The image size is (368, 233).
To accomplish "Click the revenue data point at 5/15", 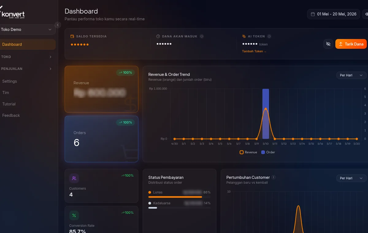I will (311, 139).
